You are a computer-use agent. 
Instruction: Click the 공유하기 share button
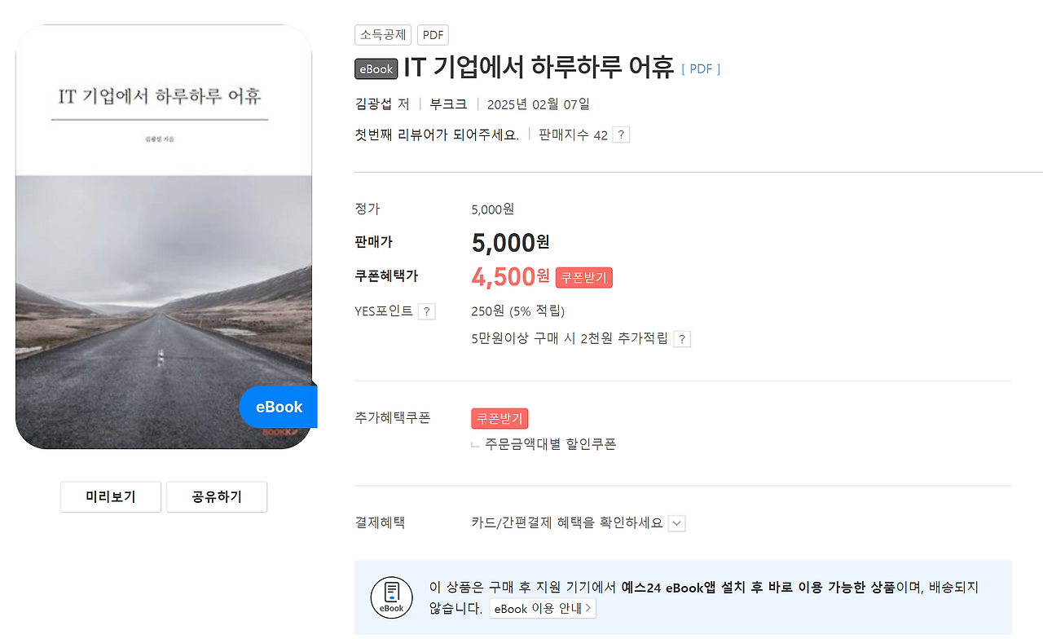click(x=216, y=496)
